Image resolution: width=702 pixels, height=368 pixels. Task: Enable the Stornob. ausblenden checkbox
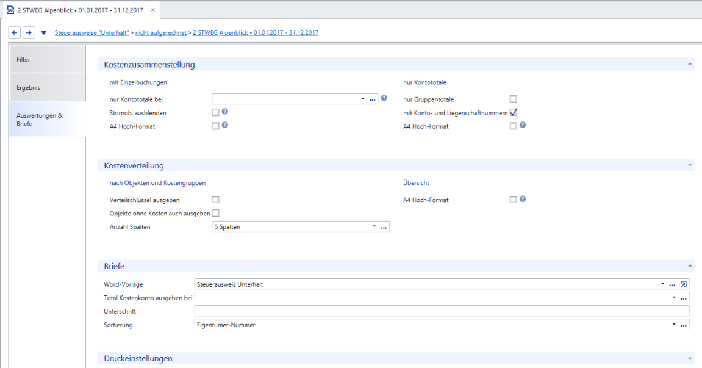(215, 112)
